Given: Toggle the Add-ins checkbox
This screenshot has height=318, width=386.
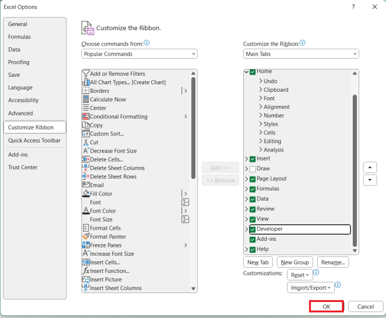Looking at the screenshot, I should (x=253, y=239).
